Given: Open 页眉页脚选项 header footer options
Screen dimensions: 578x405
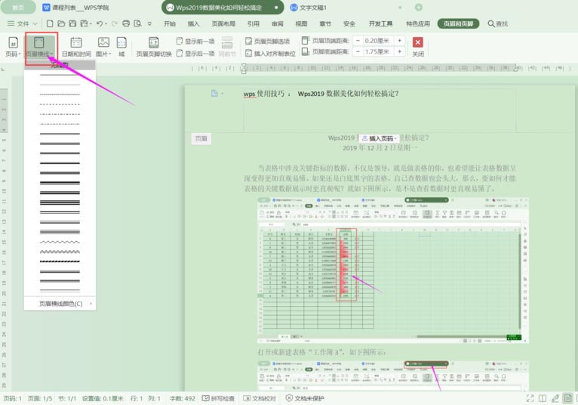Looking at the screenshot, I should 268,41.
